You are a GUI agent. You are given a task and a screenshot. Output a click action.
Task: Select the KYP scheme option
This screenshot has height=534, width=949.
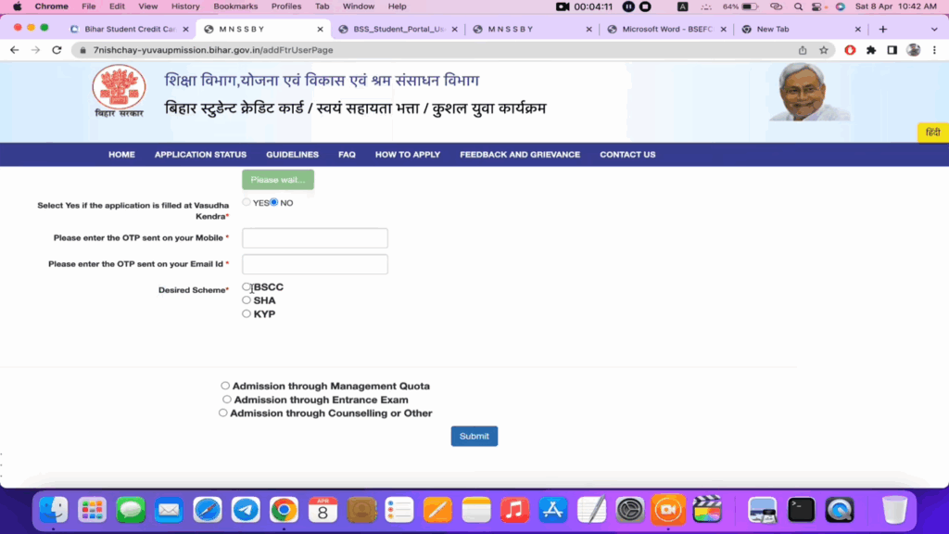pyautogui.click(x=247, y=314)
